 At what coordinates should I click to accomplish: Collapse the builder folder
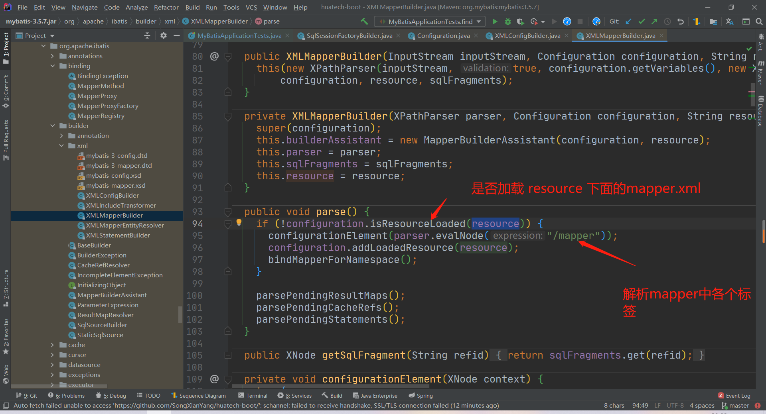(53, 126)
